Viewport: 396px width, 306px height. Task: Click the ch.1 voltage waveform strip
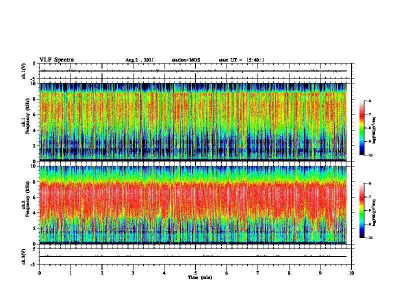(195, 71)
